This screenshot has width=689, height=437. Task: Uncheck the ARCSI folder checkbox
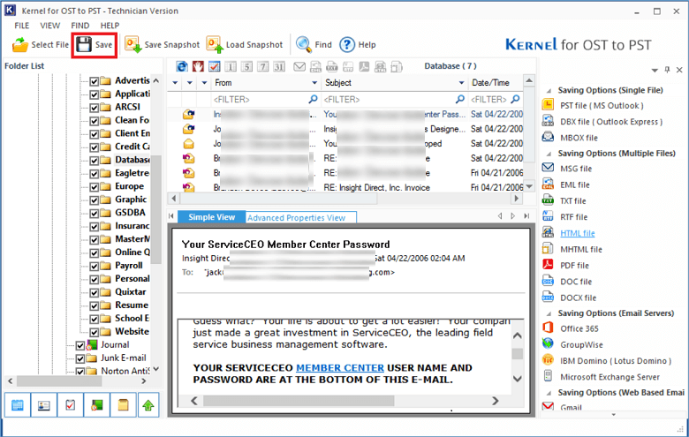(94, 108)
